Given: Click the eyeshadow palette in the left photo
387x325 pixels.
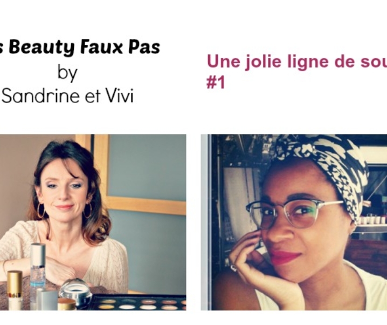Looking at the screenshot, I should (x=140, y=302).
